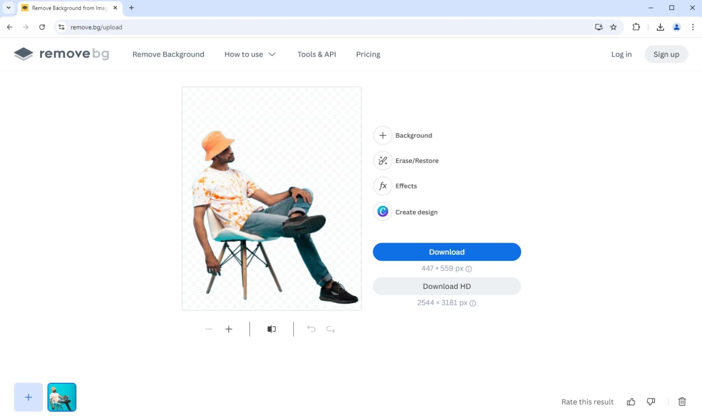Screen dimensions: 702x418
Task: Select Sign up
Action: pos(666,54)
